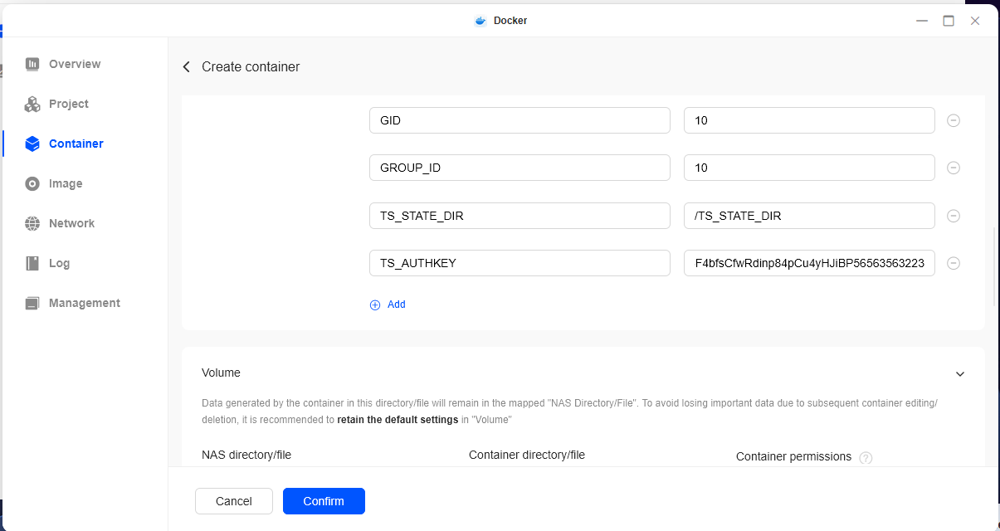This screenshot has height=531, width=1000.
Task: Select the Network sidebar icon
Action: click(33, 222)
